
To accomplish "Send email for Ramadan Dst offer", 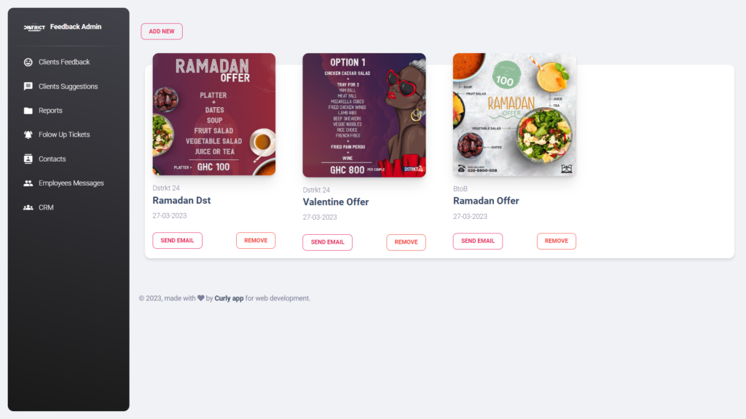I will [177, 240].
